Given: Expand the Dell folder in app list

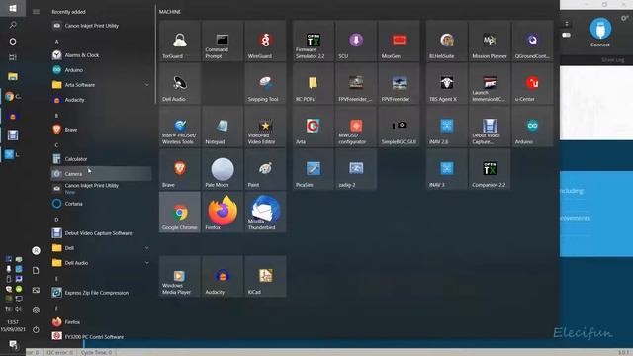Looking at the screenshot, I should [101, 248].
